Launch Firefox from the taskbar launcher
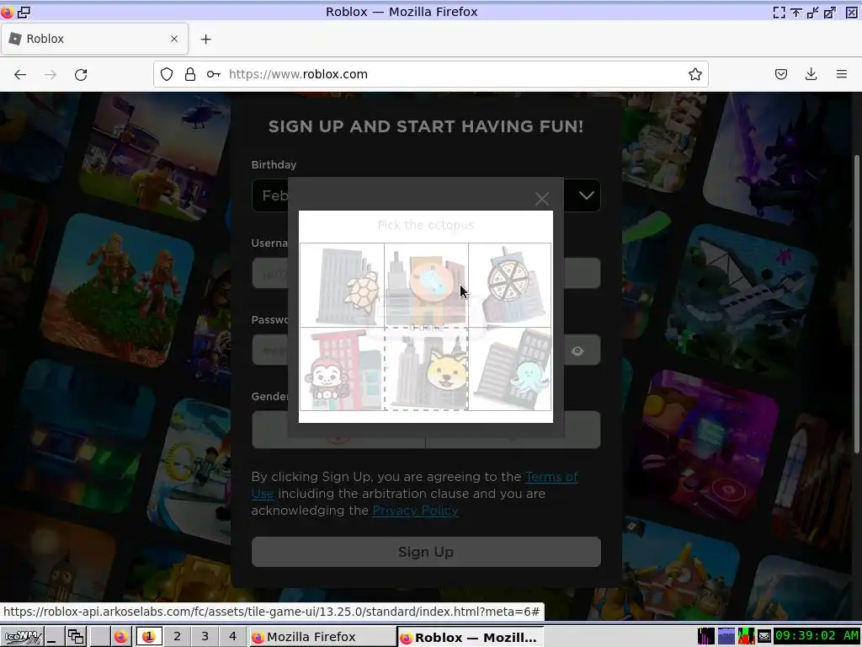862x647 pixels. point(121,637)
